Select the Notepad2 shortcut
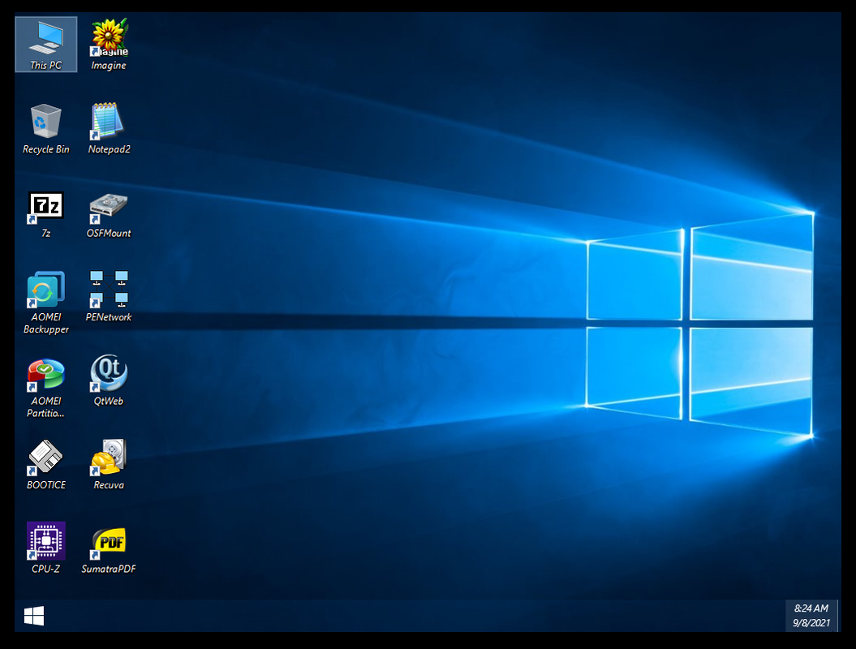The height and width of the screenshot is (649, 856). (x=109, y=129)
